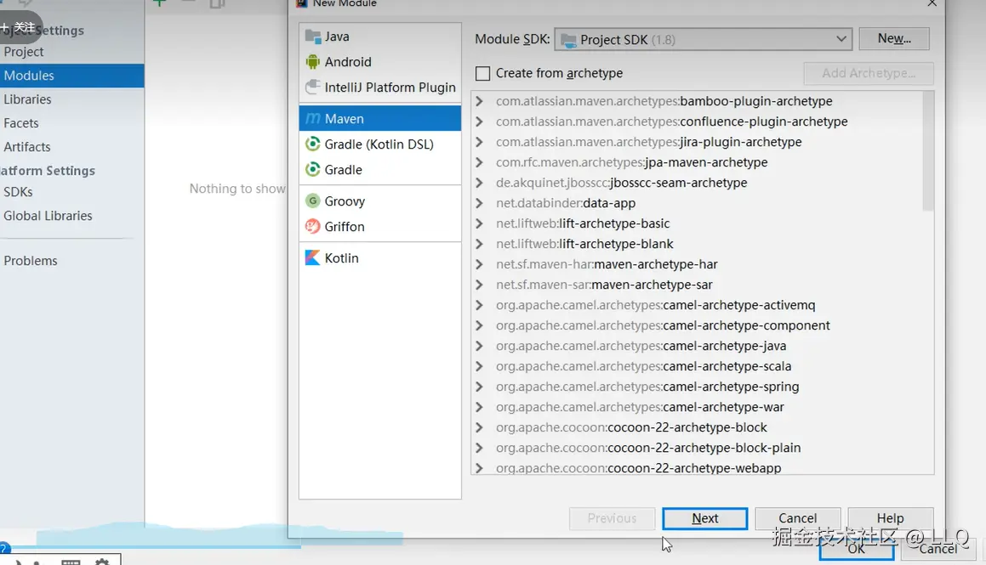Click the Maven module icon
The height and width of the screenshot is (565, 986).
(312, 119)
